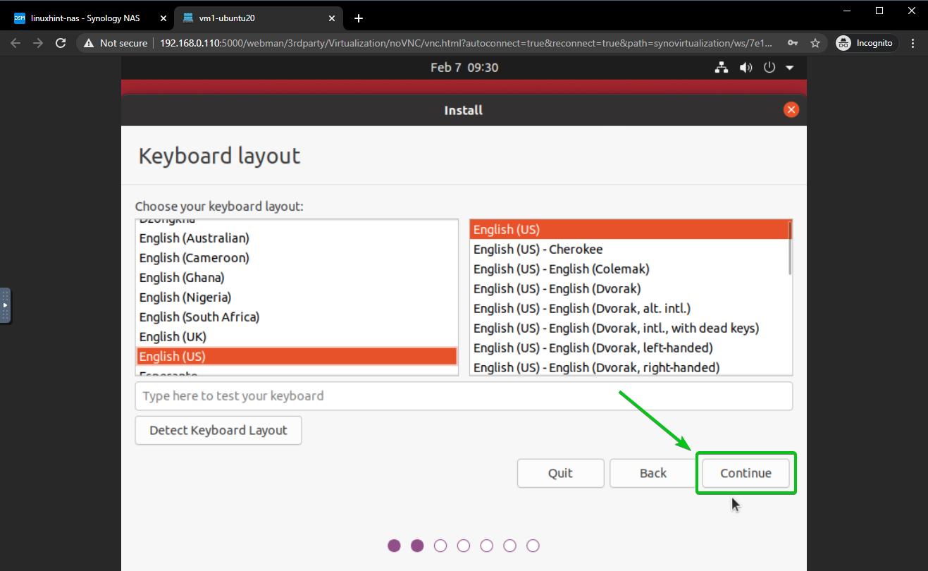Click the variant list scrollbar

[x=790, y=248]
